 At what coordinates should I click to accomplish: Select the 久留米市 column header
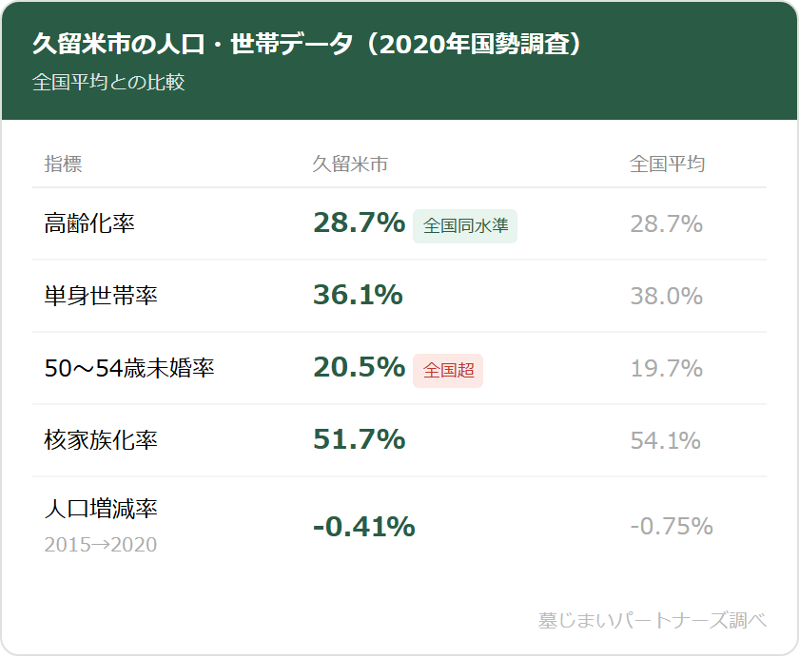(x=350, y=164)
